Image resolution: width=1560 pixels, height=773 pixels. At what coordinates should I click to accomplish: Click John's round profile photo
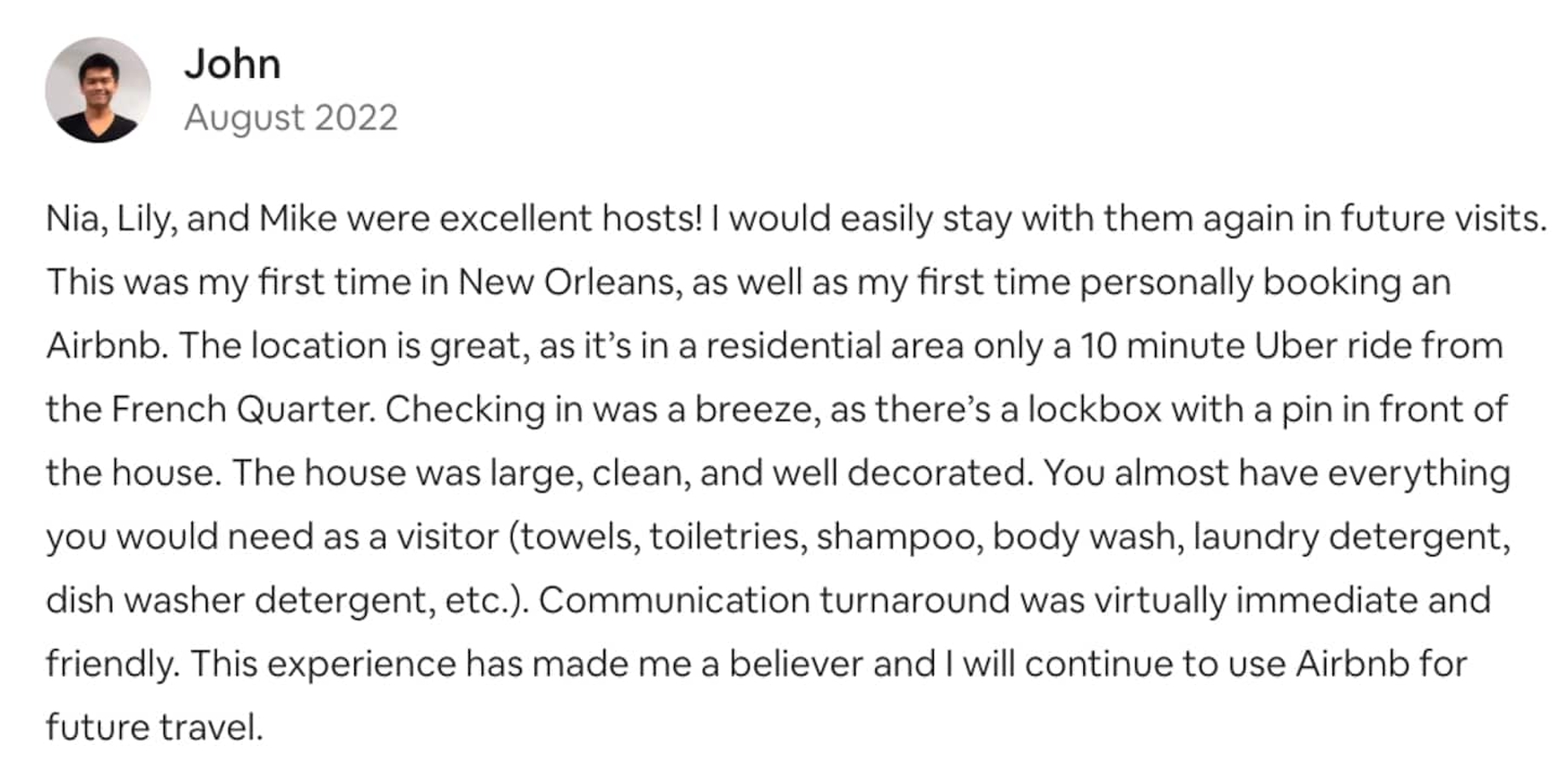coord(97,90)
